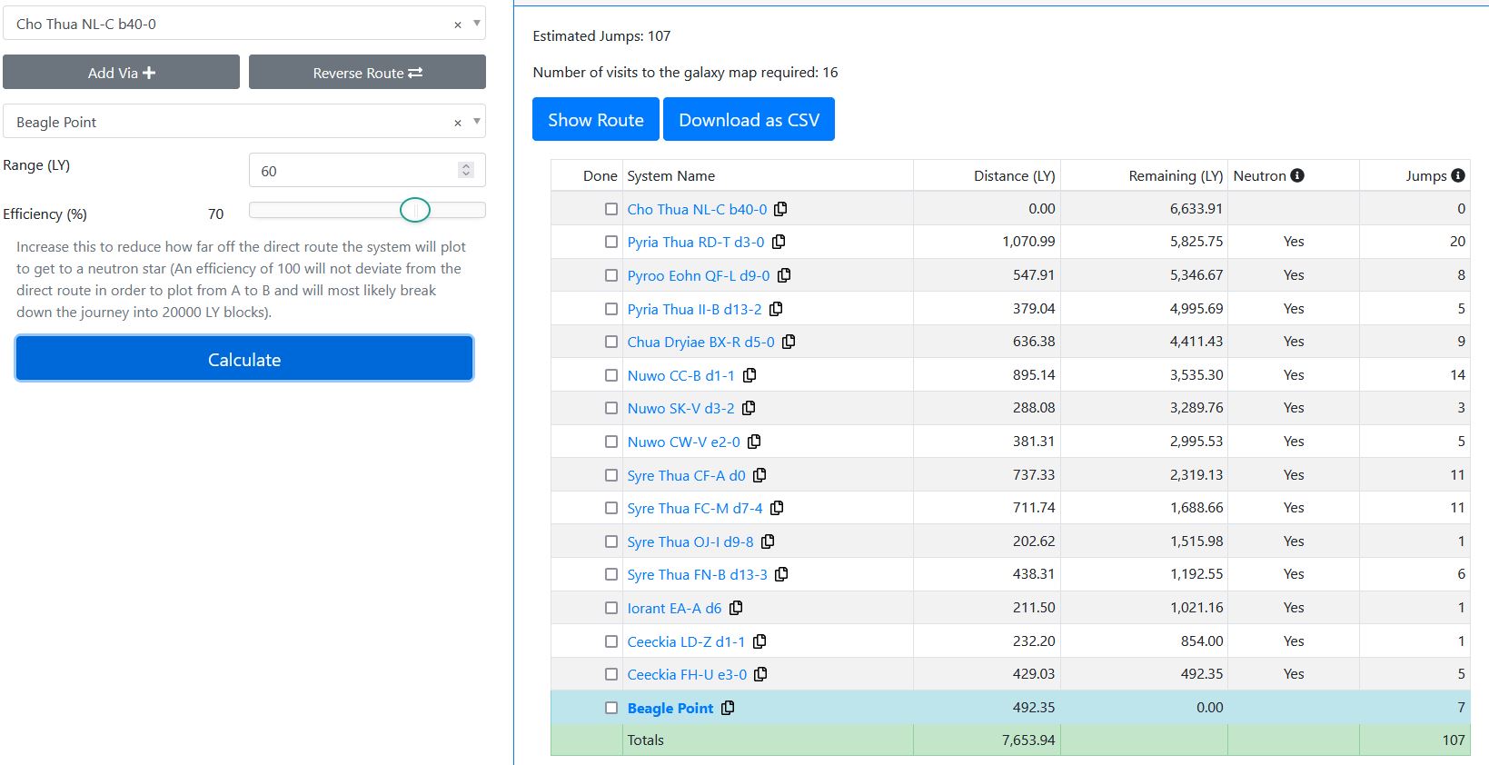This screenshot has width=1489, height=765.
Task: Copy Syre Thua CF-A d0 system name
Action: pos(759,475)
